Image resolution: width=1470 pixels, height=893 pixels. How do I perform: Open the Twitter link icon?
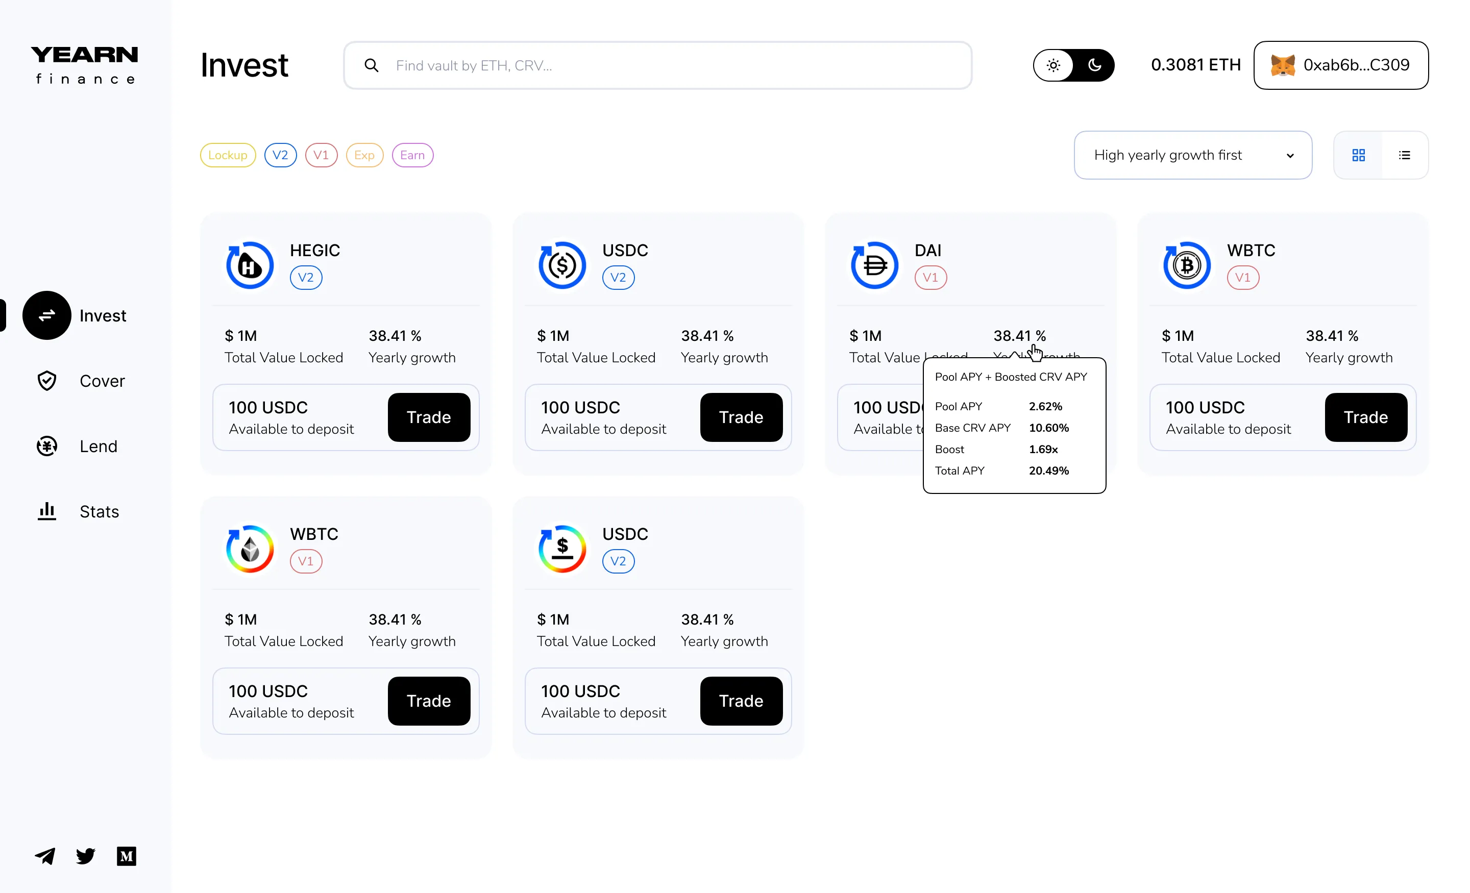pyautogui.click(x=86, y=856)
